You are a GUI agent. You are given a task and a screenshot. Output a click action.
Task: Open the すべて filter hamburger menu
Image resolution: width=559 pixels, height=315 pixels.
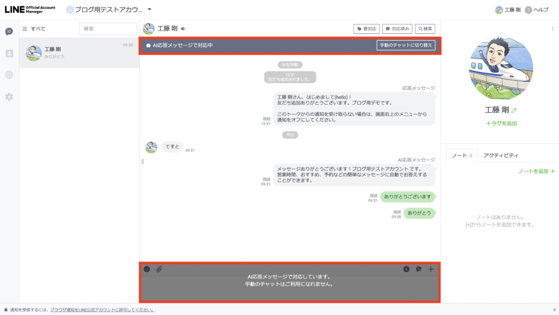tap(25, 29)
